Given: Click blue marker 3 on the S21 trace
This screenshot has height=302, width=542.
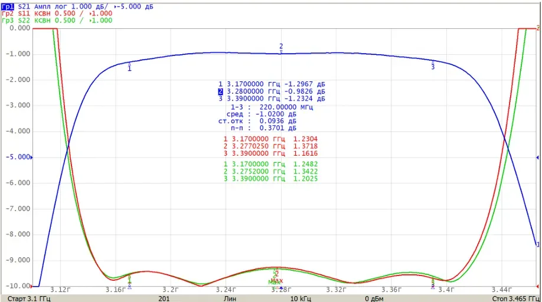Looking at the screenshot, I should pos(433,65).
